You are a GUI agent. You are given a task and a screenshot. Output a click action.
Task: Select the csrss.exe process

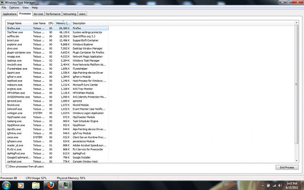tap(57, 137)
